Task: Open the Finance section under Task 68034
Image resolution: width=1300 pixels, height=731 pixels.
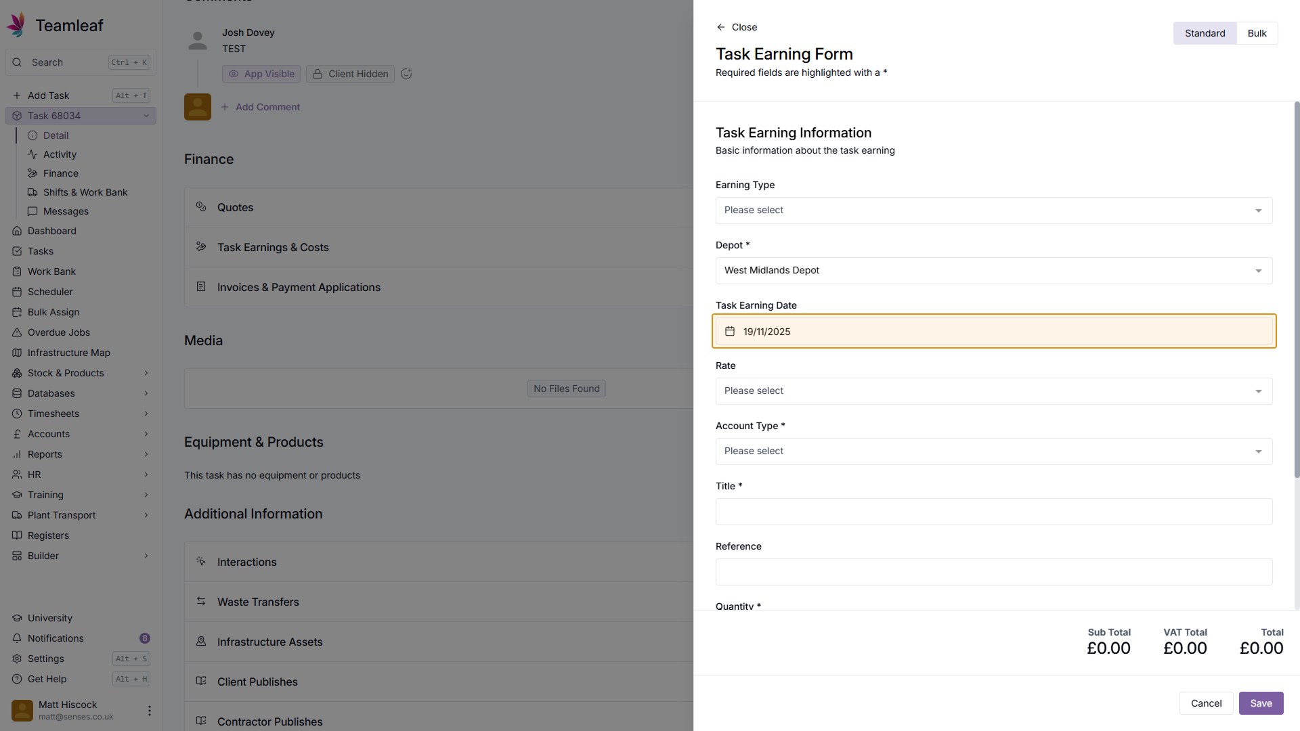Action: (61, 173)
